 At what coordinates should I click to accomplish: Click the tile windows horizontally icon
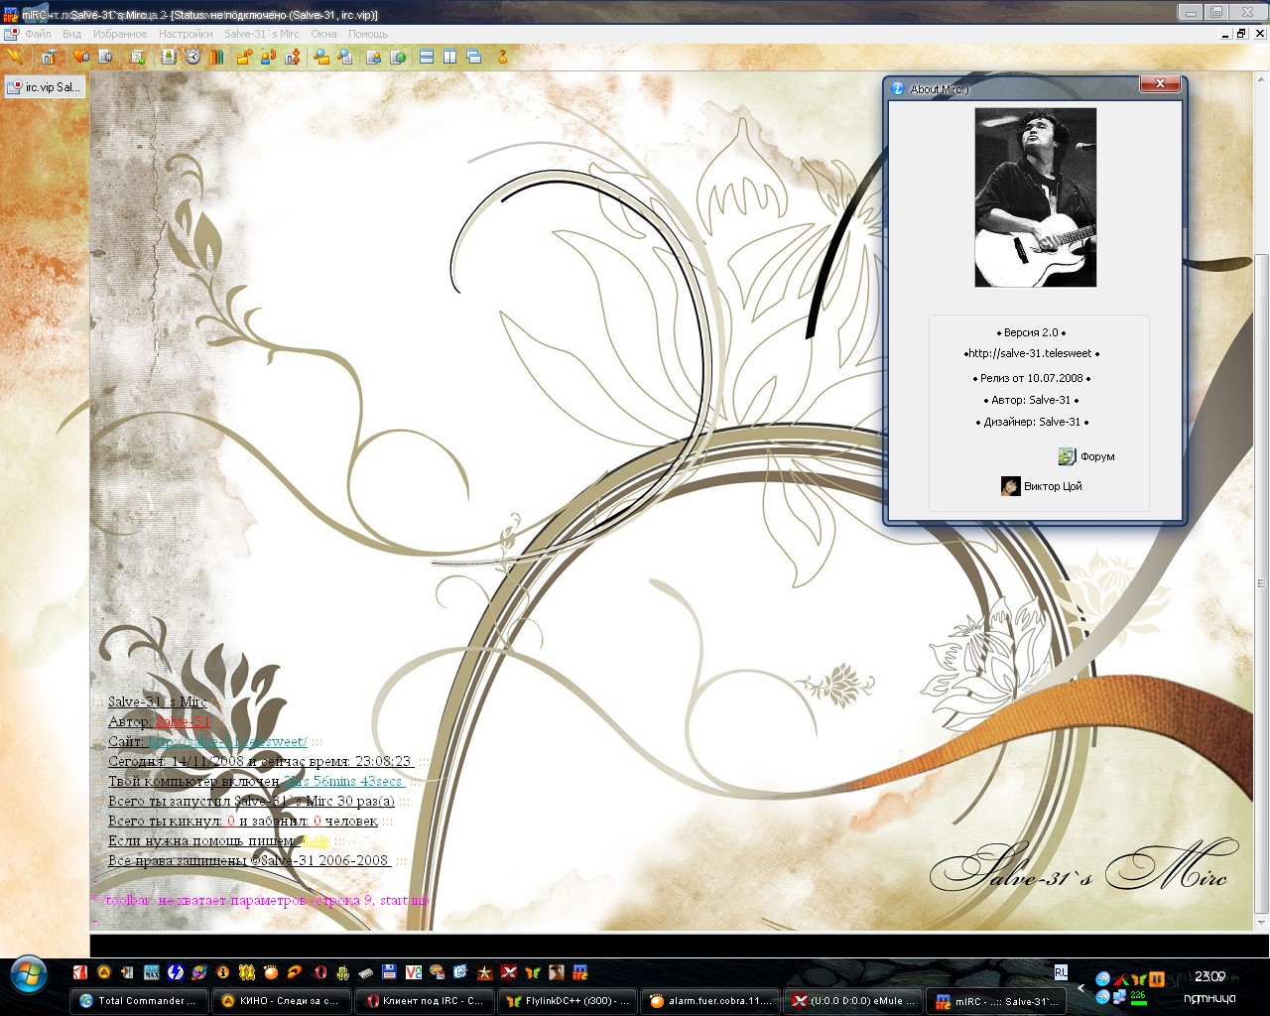click(x=427, y=58)
